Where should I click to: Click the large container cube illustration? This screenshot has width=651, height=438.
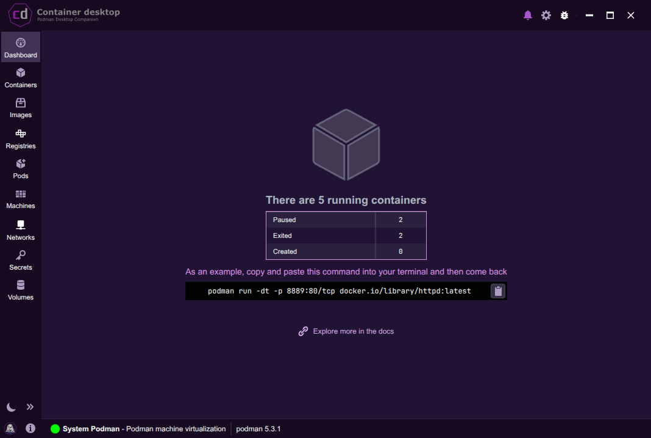[346, 145]
